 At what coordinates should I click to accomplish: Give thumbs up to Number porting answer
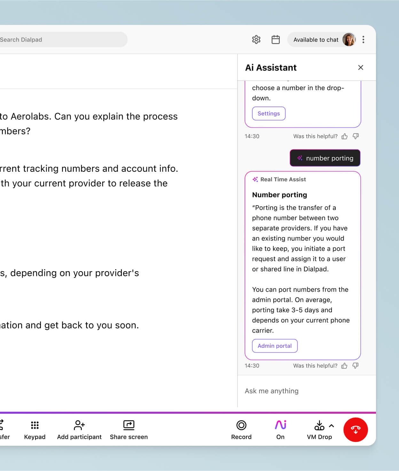pyautogui.click(x=344, y=366)
